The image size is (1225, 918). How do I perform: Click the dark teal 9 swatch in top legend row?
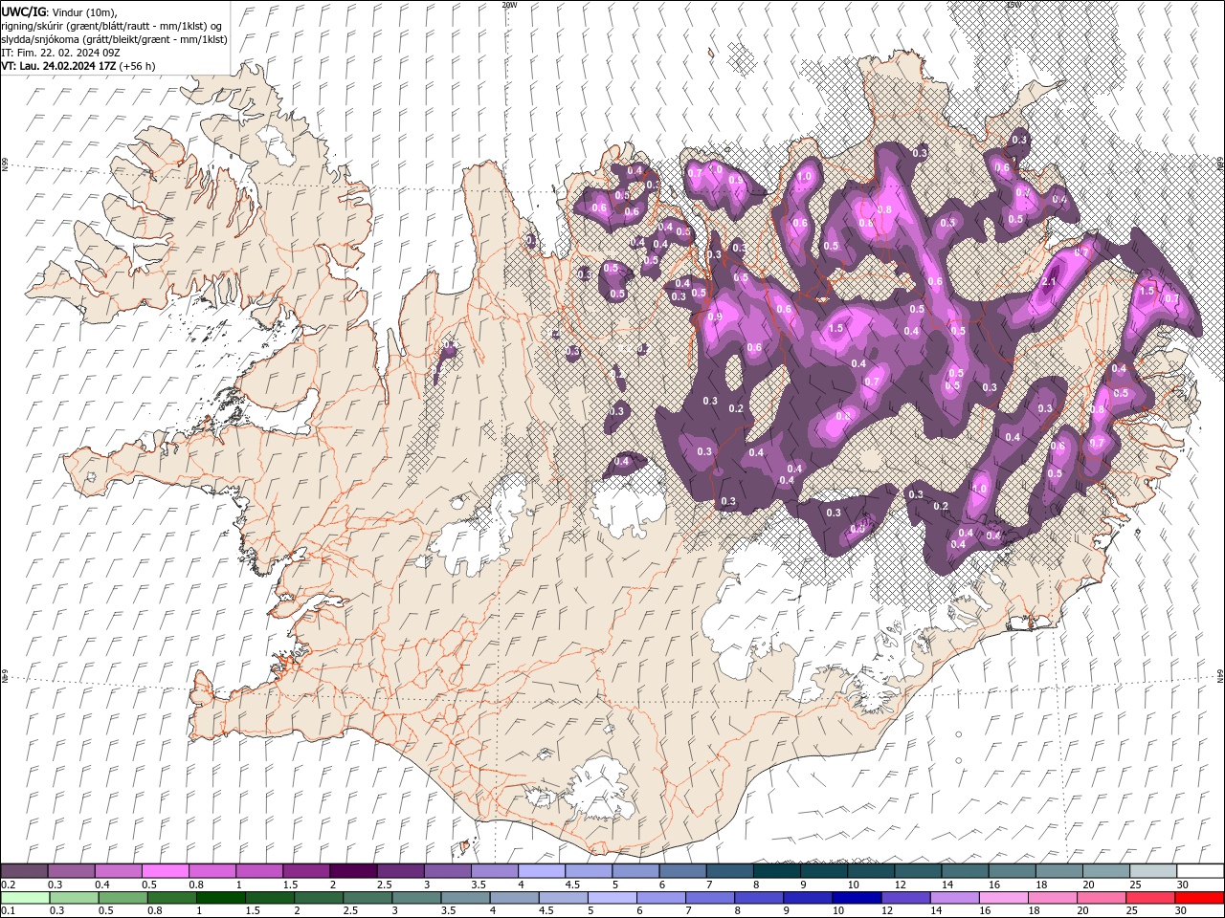(823, 871)
